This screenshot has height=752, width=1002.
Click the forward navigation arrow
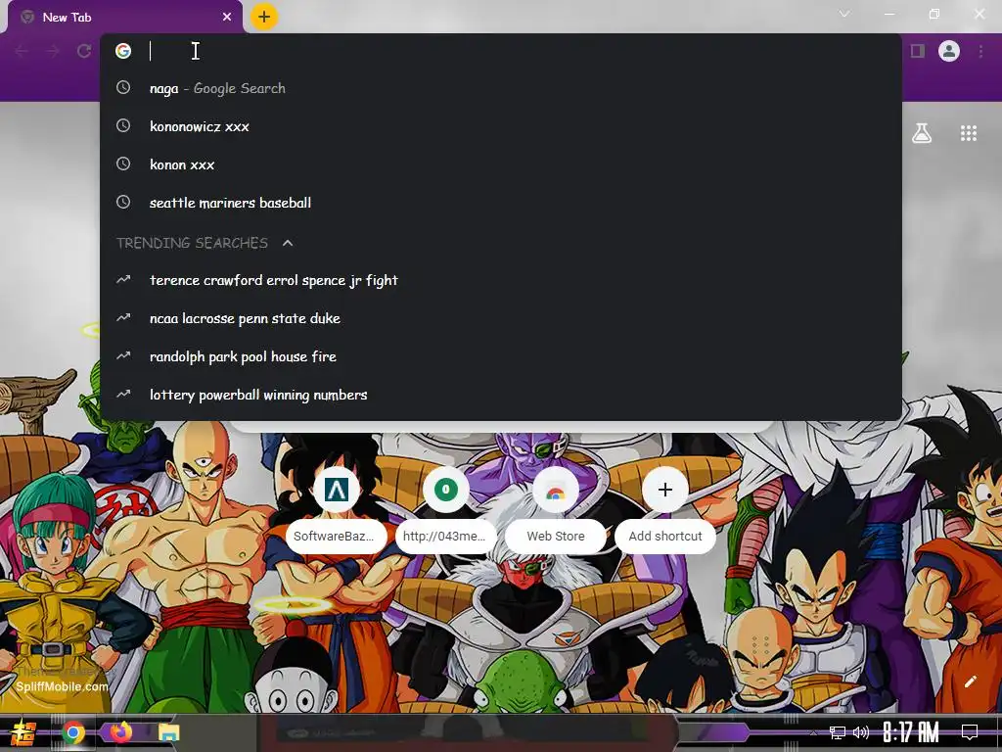tap(53, 51)
